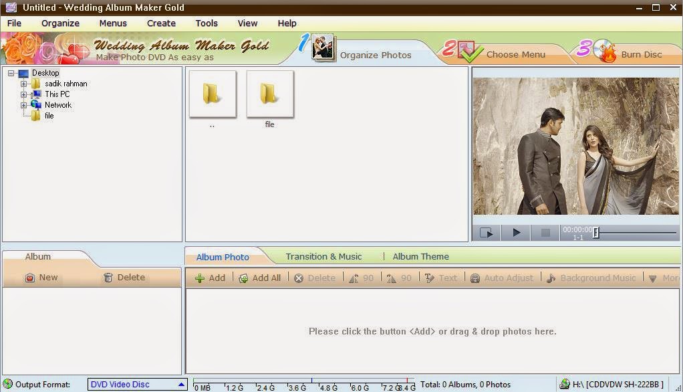This screenshot has width=683, height=392.
Task: Click the Output Format disc icon
Action: (x=7, y=384)
